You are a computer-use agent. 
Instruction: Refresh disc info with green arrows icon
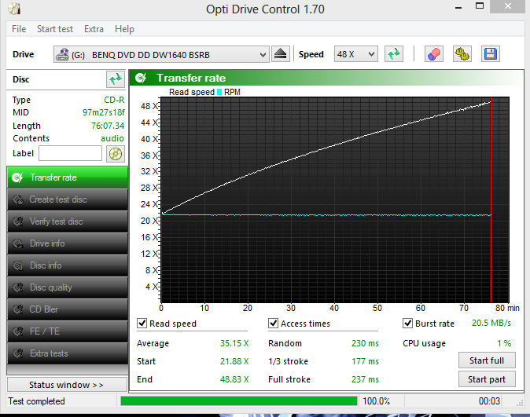pos(116,79)
